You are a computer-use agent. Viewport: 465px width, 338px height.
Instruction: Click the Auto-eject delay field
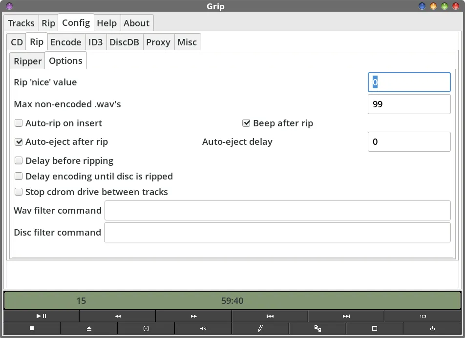[409, 141]
